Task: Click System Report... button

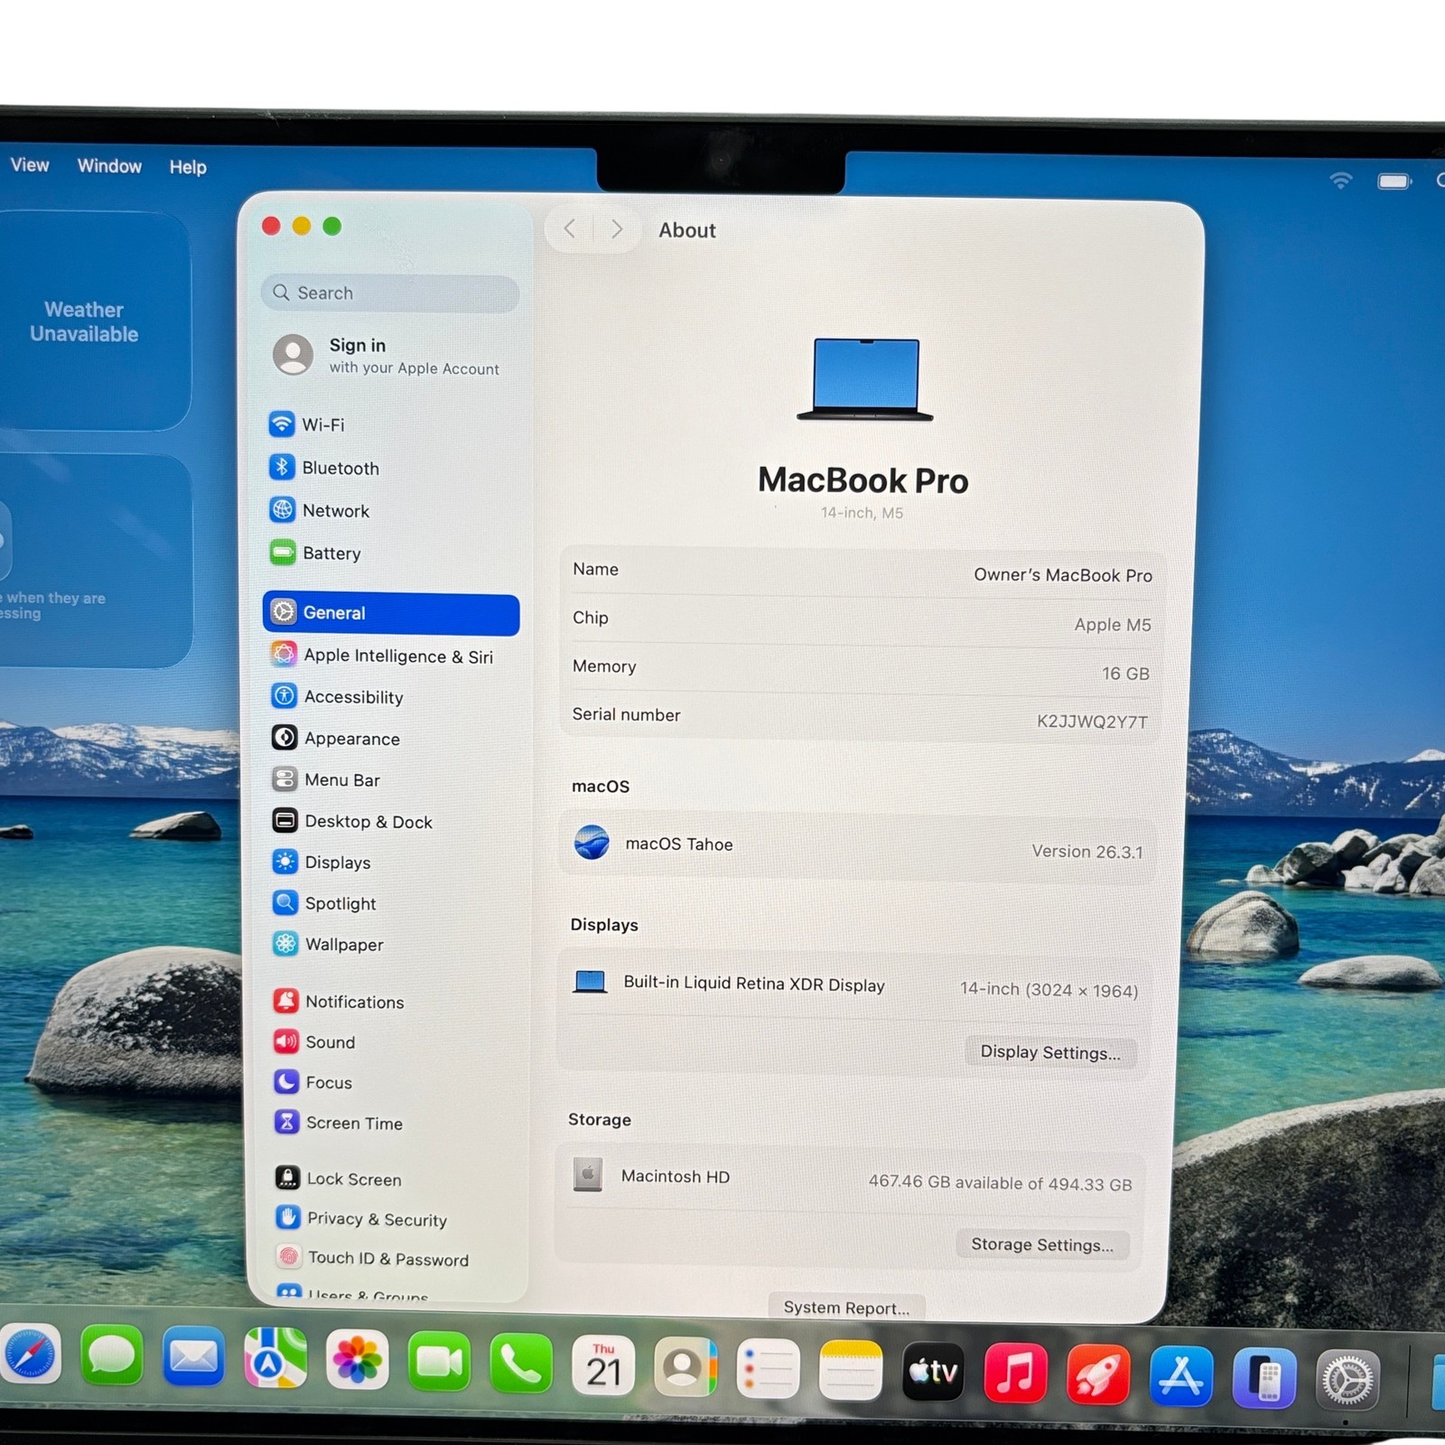Action: click(846, 1308)
